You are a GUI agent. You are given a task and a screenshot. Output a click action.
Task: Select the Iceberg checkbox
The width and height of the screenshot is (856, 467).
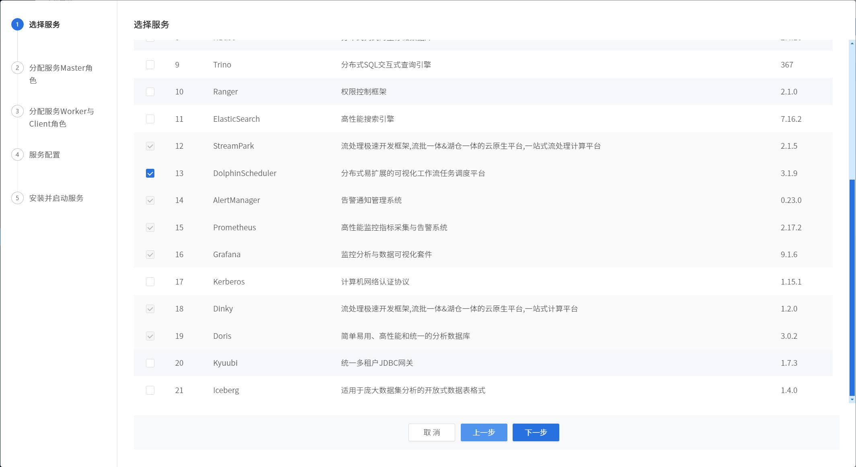(x=150, y=390)
